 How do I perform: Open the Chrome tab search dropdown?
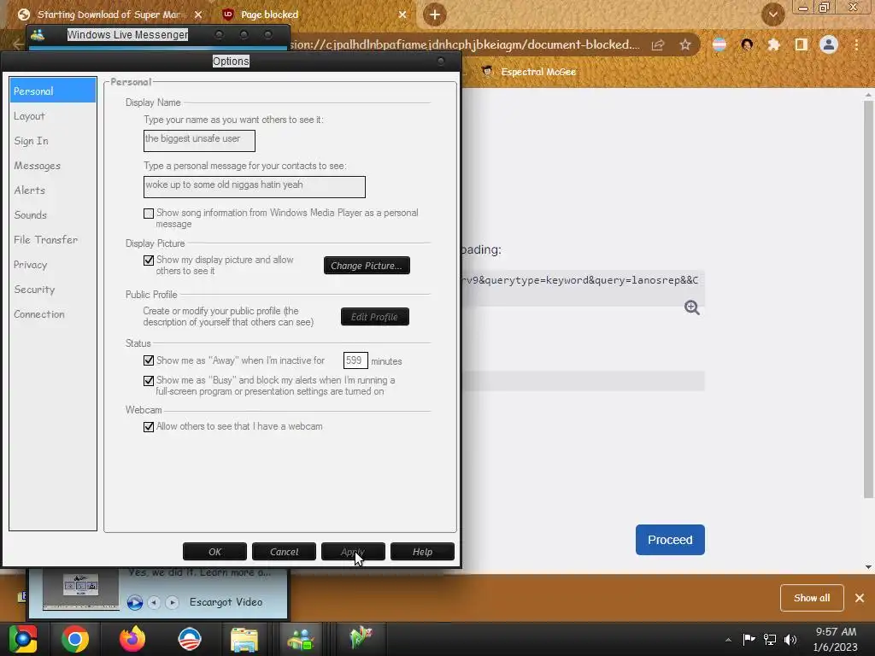(772, 15)
